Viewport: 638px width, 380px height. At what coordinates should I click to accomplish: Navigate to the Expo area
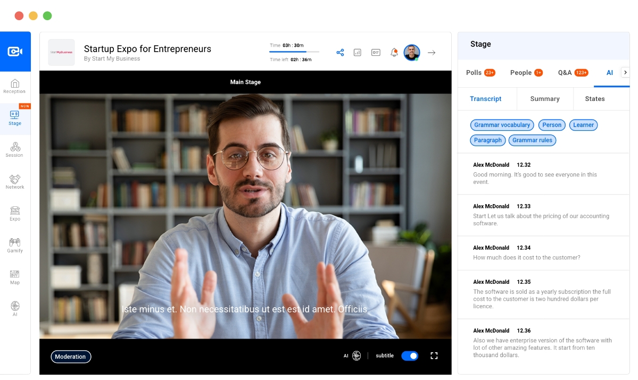coord(14,213)
